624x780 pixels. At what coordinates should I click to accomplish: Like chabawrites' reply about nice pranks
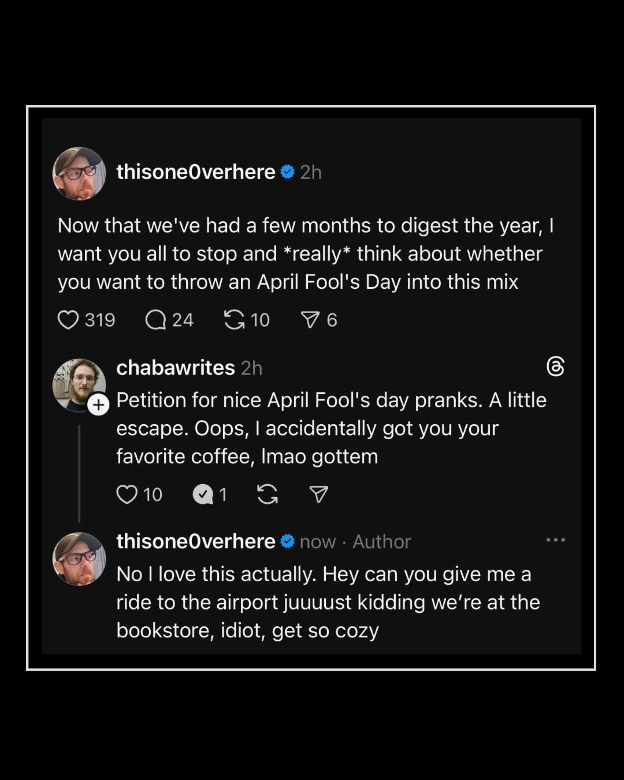(127, 495)
